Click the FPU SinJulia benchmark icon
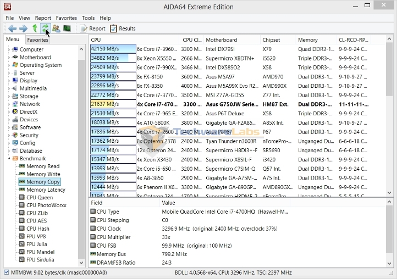Viewport: 397px width, 279px height. [22, 260]
